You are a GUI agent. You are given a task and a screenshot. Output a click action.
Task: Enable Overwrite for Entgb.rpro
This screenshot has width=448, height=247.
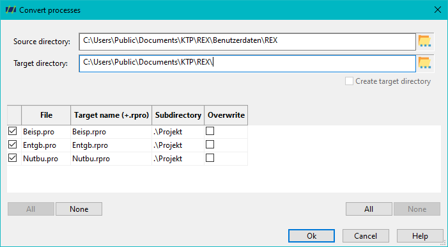[210, 145]
